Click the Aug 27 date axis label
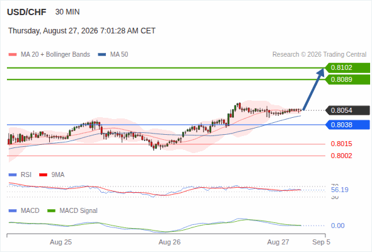The height and width of the screenshot is (252, 372). (278, 243)
